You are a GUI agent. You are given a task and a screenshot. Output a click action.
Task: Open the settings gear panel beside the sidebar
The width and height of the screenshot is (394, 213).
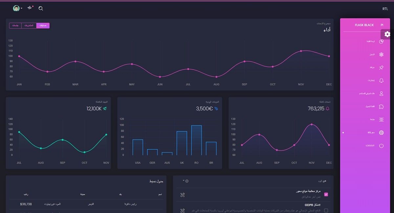tap(387, 34)
